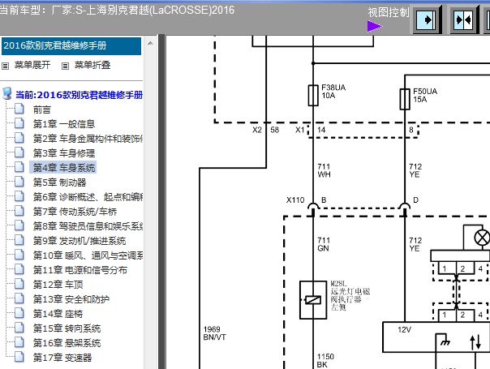Open 第12章 车顶
This screenshot has width=490, height=369.
[x=58, y=285]
